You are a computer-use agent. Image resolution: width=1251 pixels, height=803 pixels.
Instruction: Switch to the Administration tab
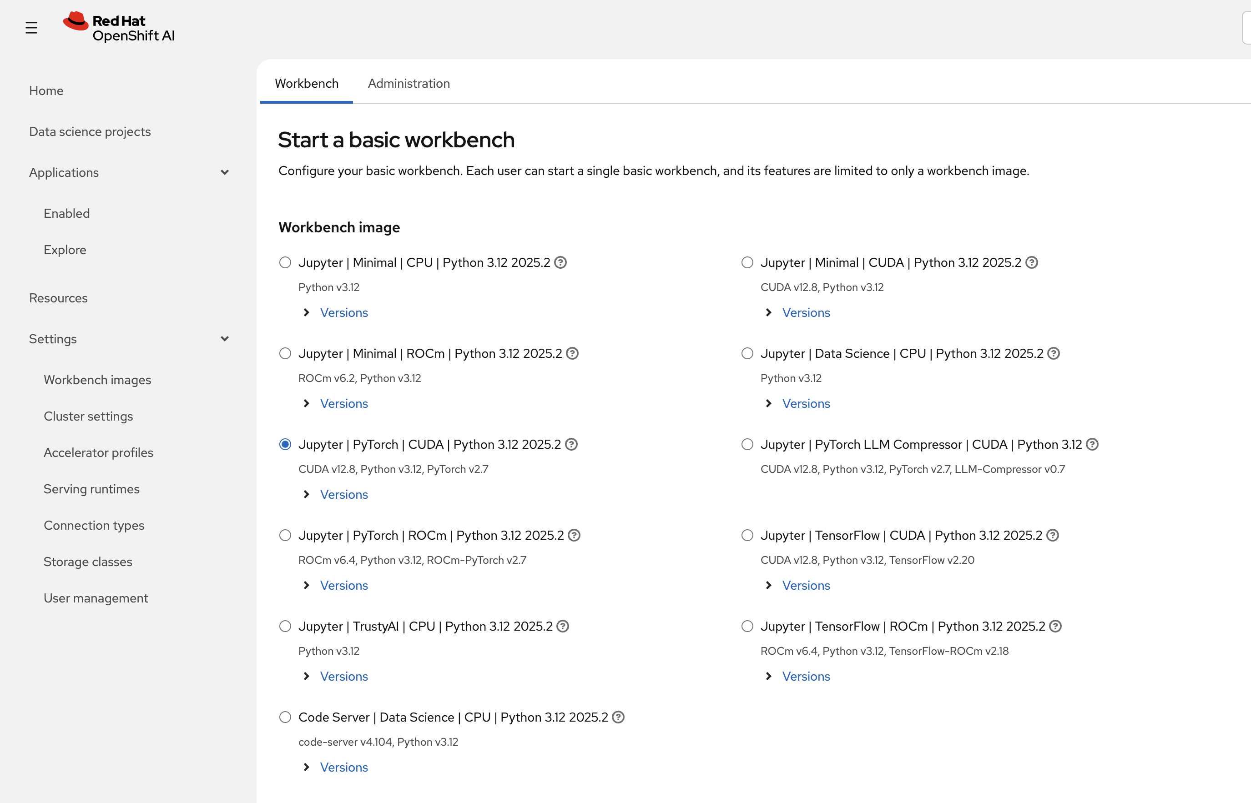(x=409, y=83)
